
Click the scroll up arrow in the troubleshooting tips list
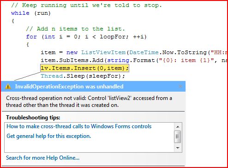pyautogui.click(x=178, y=127)
